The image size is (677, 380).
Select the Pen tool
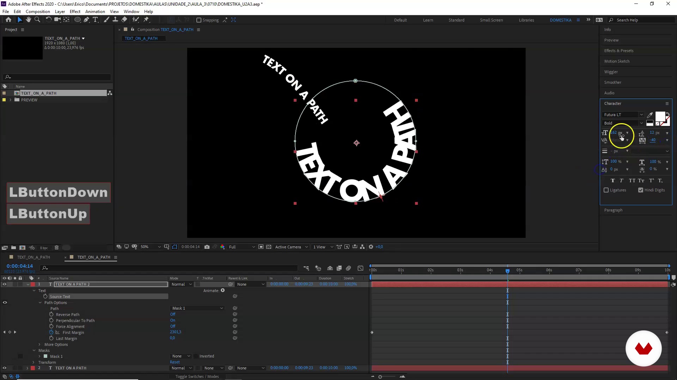coord(86,20)
